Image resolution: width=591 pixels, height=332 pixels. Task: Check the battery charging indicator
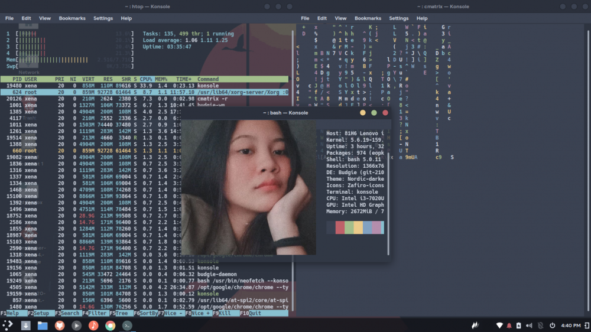[519, 326]
